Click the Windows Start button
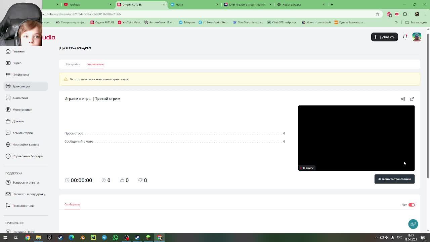Viewport: 430px width, 242px height. point(5,238)
